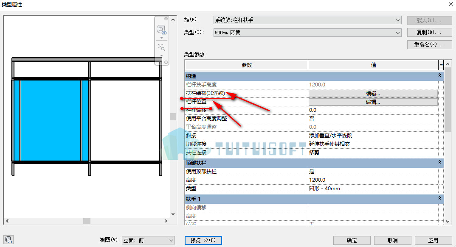Click the blue glass panel in the preview
This screenshot has height=247, width=456.
(51, 120)
